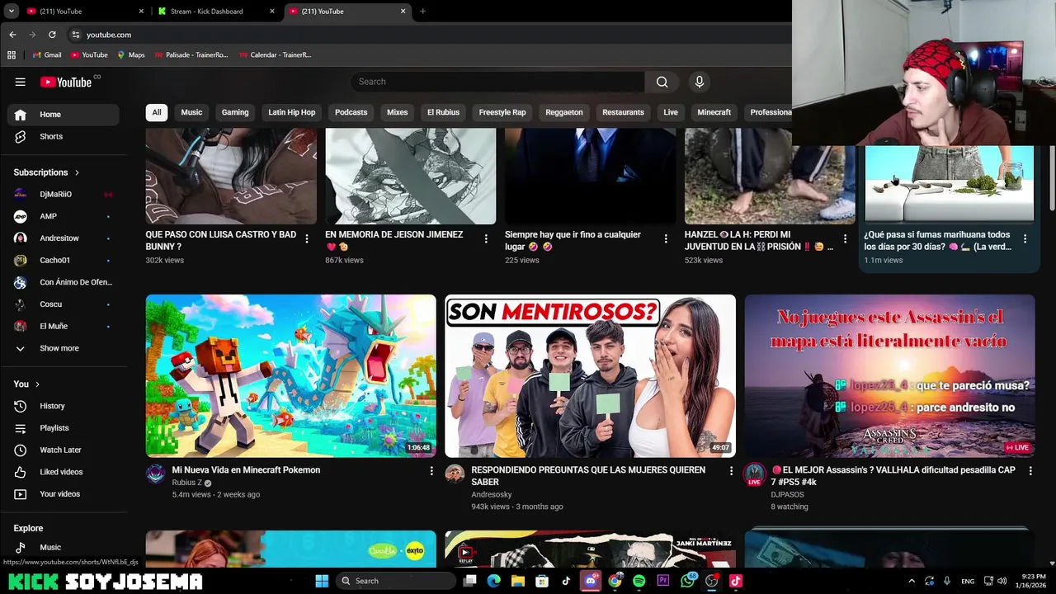Open the Andresitow subscription channel
Image resolution: width=1056 pixels, height=594 pixels.
[x=64, y=238]
